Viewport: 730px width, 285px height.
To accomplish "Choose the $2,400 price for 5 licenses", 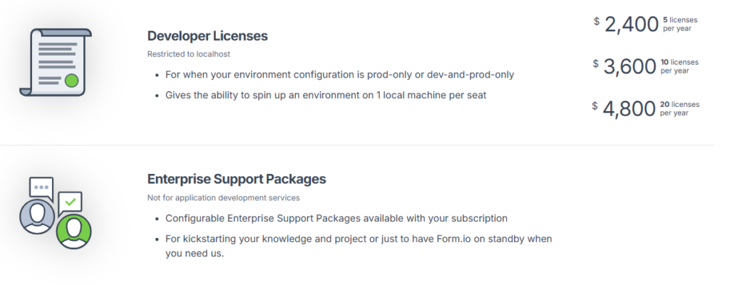I will click(626, 24).
